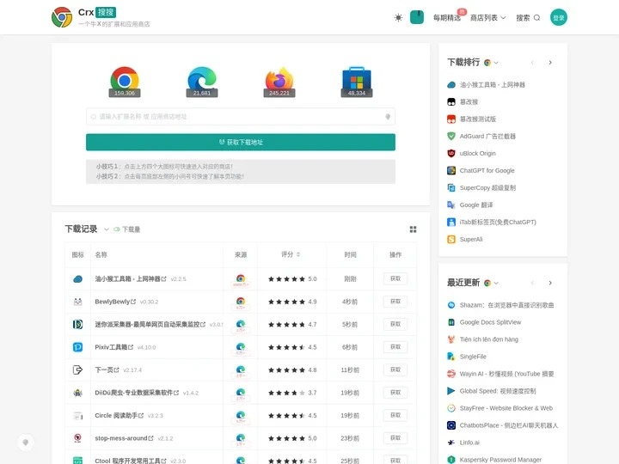Open uBlock Origin icon in ranking
The height and width of the screenshot is (464, 619).
click(x=451, y=154)
